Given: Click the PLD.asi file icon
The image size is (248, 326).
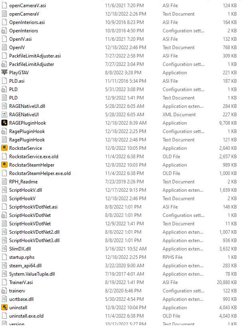Looking at the screenshot, I should click(x=4, y=81).
